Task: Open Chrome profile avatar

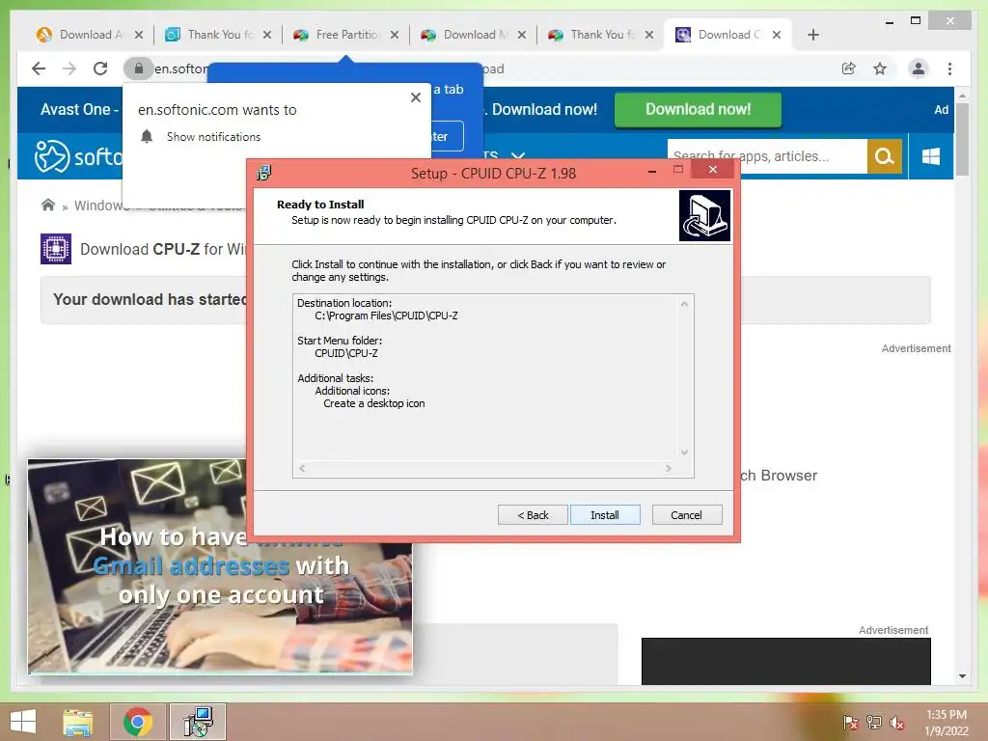Action: [919, 69]
